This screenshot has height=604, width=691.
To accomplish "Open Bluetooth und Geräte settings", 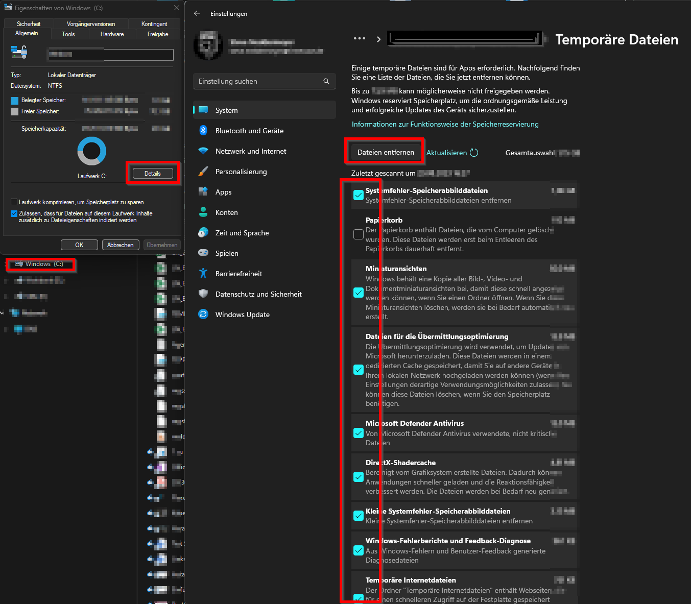I will [x=264, y=131].
